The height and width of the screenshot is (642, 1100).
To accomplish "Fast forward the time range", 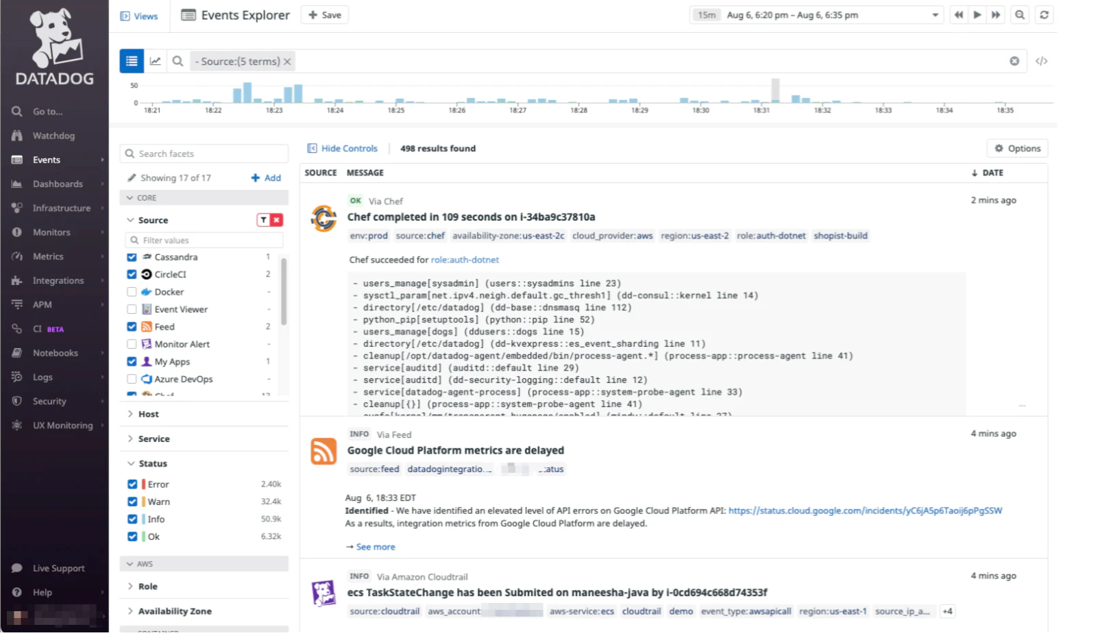I will coord(996,15).
